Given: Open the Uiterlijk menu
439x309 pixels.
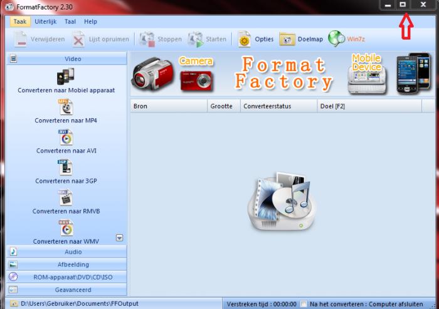Looking at the screenshot, I should pyautogui.click(x=46, y=21).
